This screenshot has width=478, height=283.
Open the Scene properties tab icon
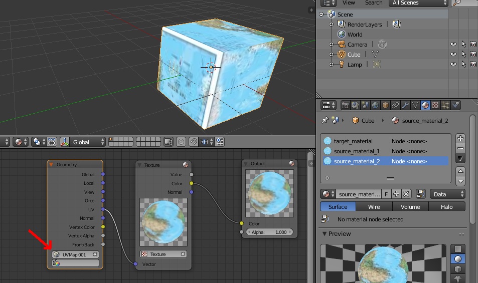[365, 105]
